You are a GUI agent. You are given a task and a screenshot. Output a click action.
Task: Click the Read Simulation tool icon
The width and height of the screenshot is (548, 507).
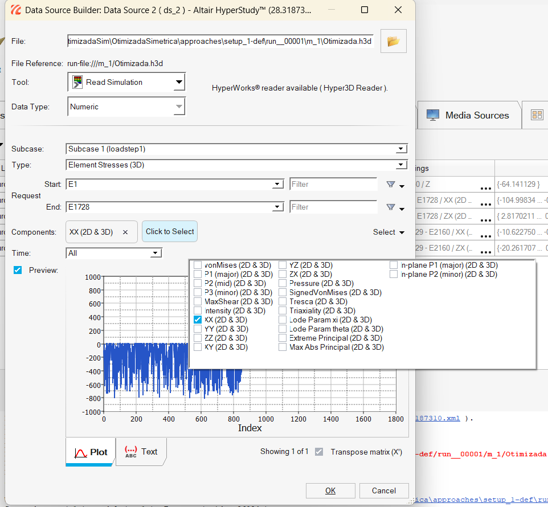pos(77,82)
